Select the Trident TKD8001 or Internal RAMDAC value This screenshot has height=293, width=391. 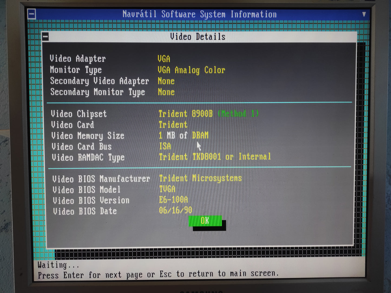(215, 157)
